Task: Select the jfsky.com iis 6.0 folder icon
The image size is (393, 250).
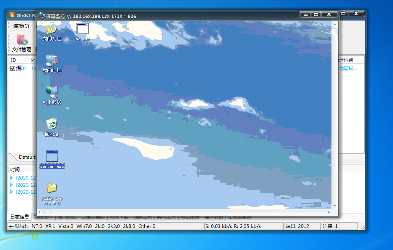Action: click(x=52, y=194)
